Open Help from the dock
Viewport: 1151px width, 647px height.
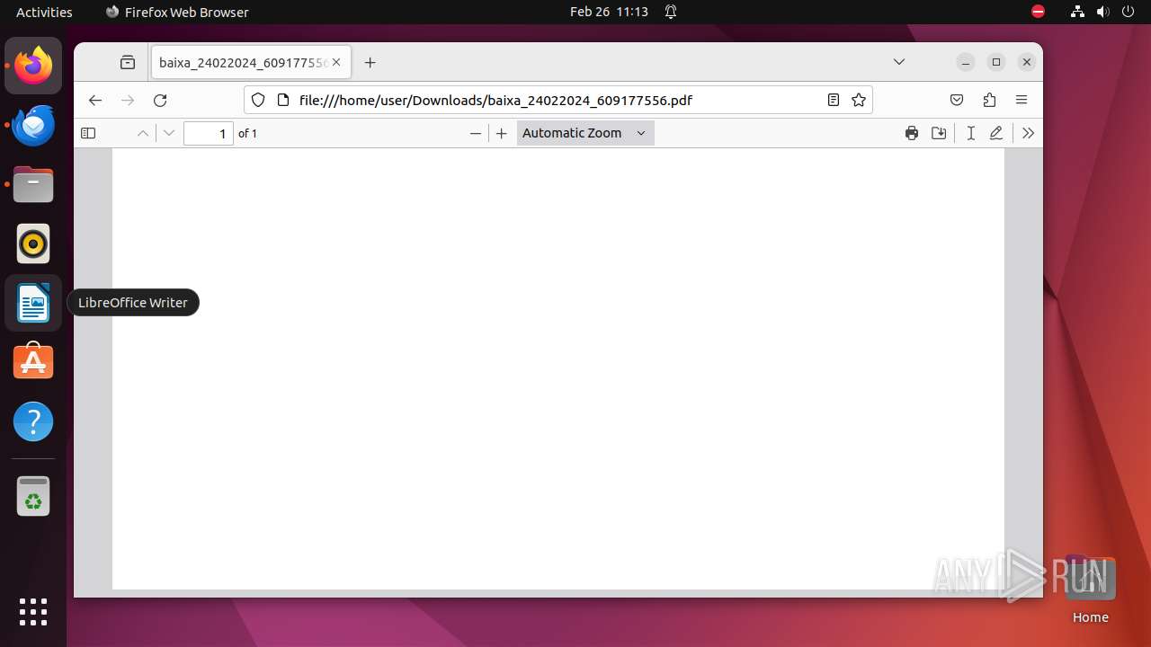[x=33, y=421]
